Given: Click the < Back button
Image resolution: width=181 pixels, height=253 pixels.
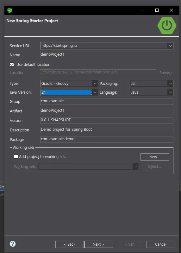Looking at the screenshot, I should 70,244.
